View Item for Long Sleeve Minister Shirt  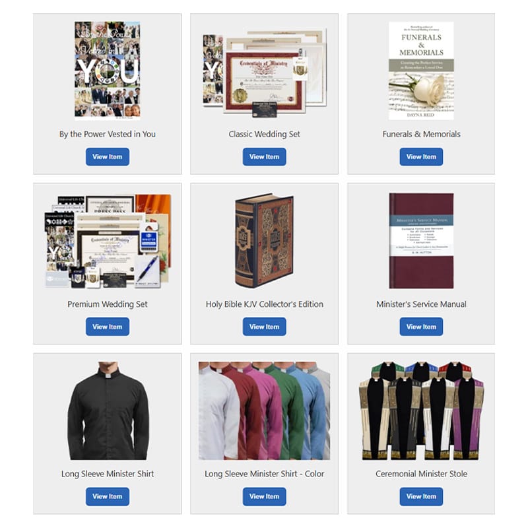pos(108,496)
